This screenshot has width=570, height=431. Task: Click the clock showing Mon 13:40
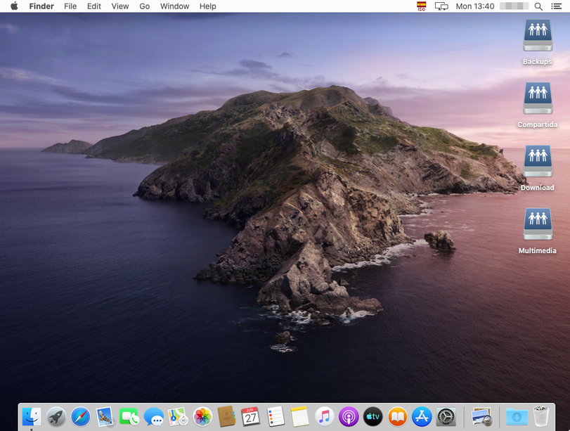[x=475, y=6]
